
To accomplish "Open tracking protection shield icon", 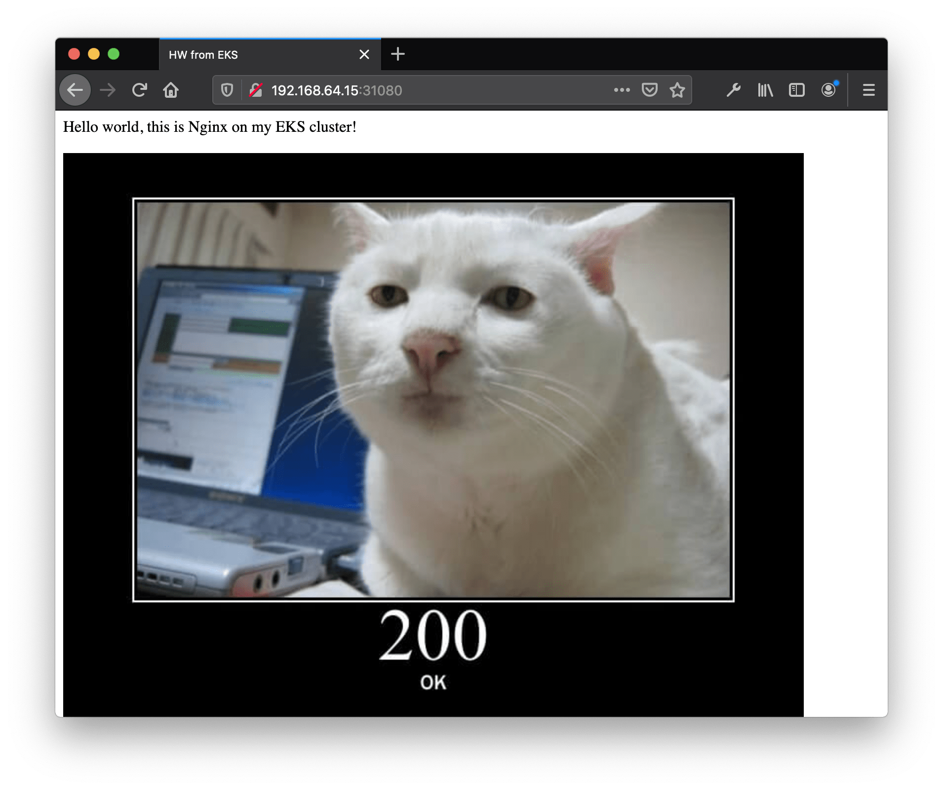I will (227, 90).
